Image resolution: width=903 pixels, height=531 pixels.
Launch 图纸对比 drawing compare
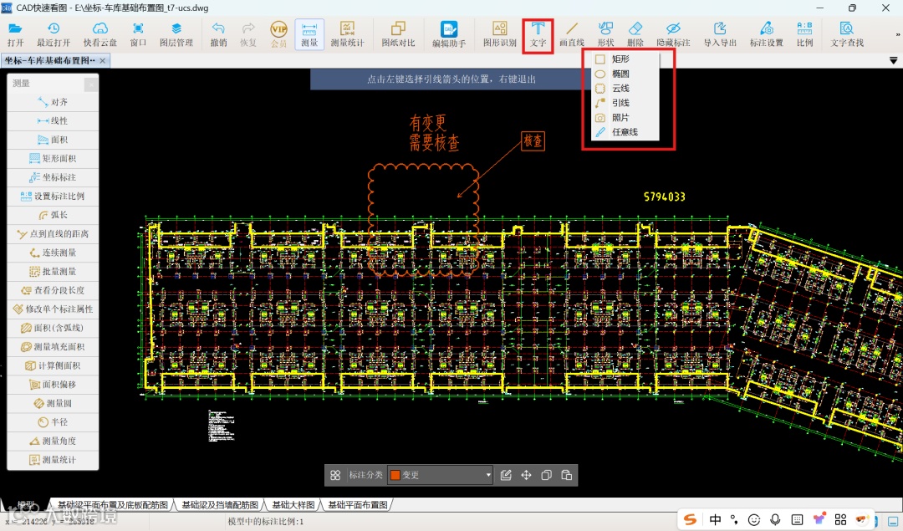398,34
